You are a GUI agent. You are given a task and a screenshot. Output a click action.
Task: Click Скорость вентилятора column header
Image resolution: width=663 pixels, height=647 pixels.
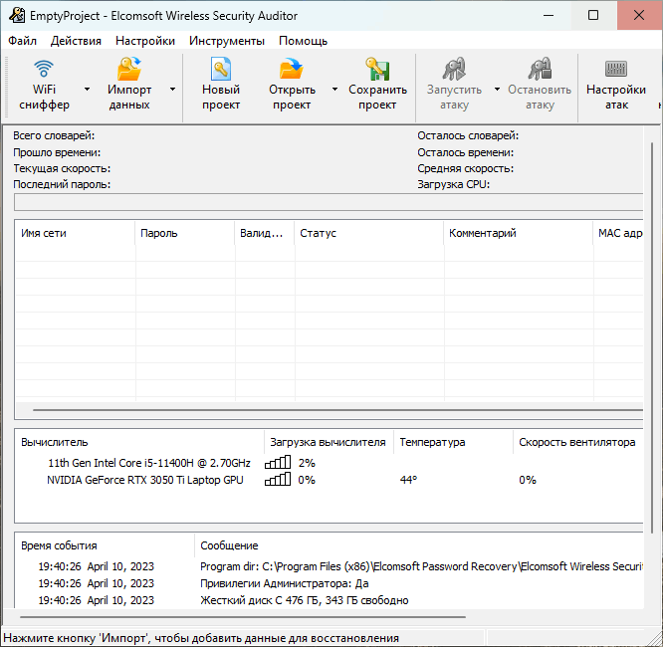tap(578, 442)
